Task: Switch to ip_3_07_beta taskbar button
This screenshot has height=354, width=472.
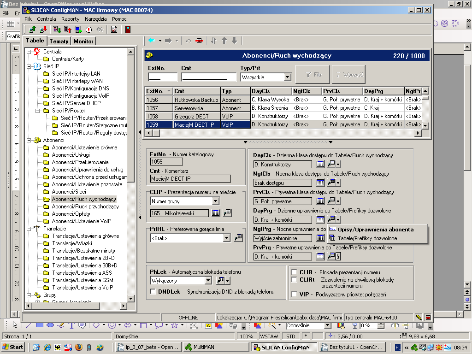Action: click(x=149, y=347)
